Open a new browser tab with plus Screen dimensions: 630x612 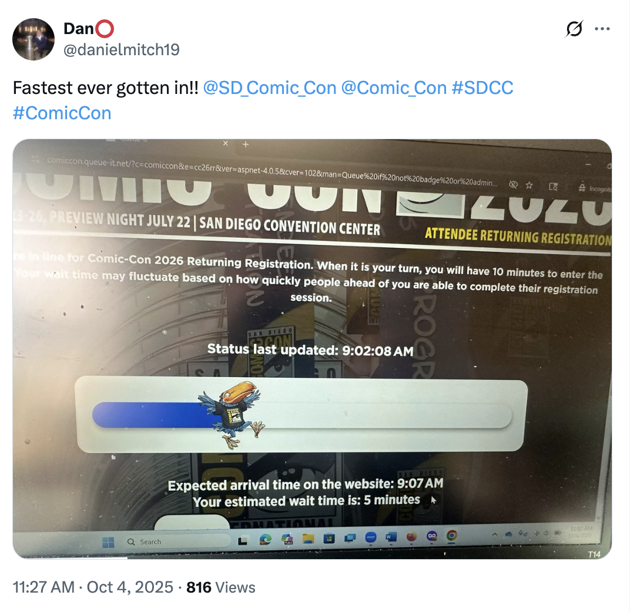pyautogui.click(x=246, y=144)
